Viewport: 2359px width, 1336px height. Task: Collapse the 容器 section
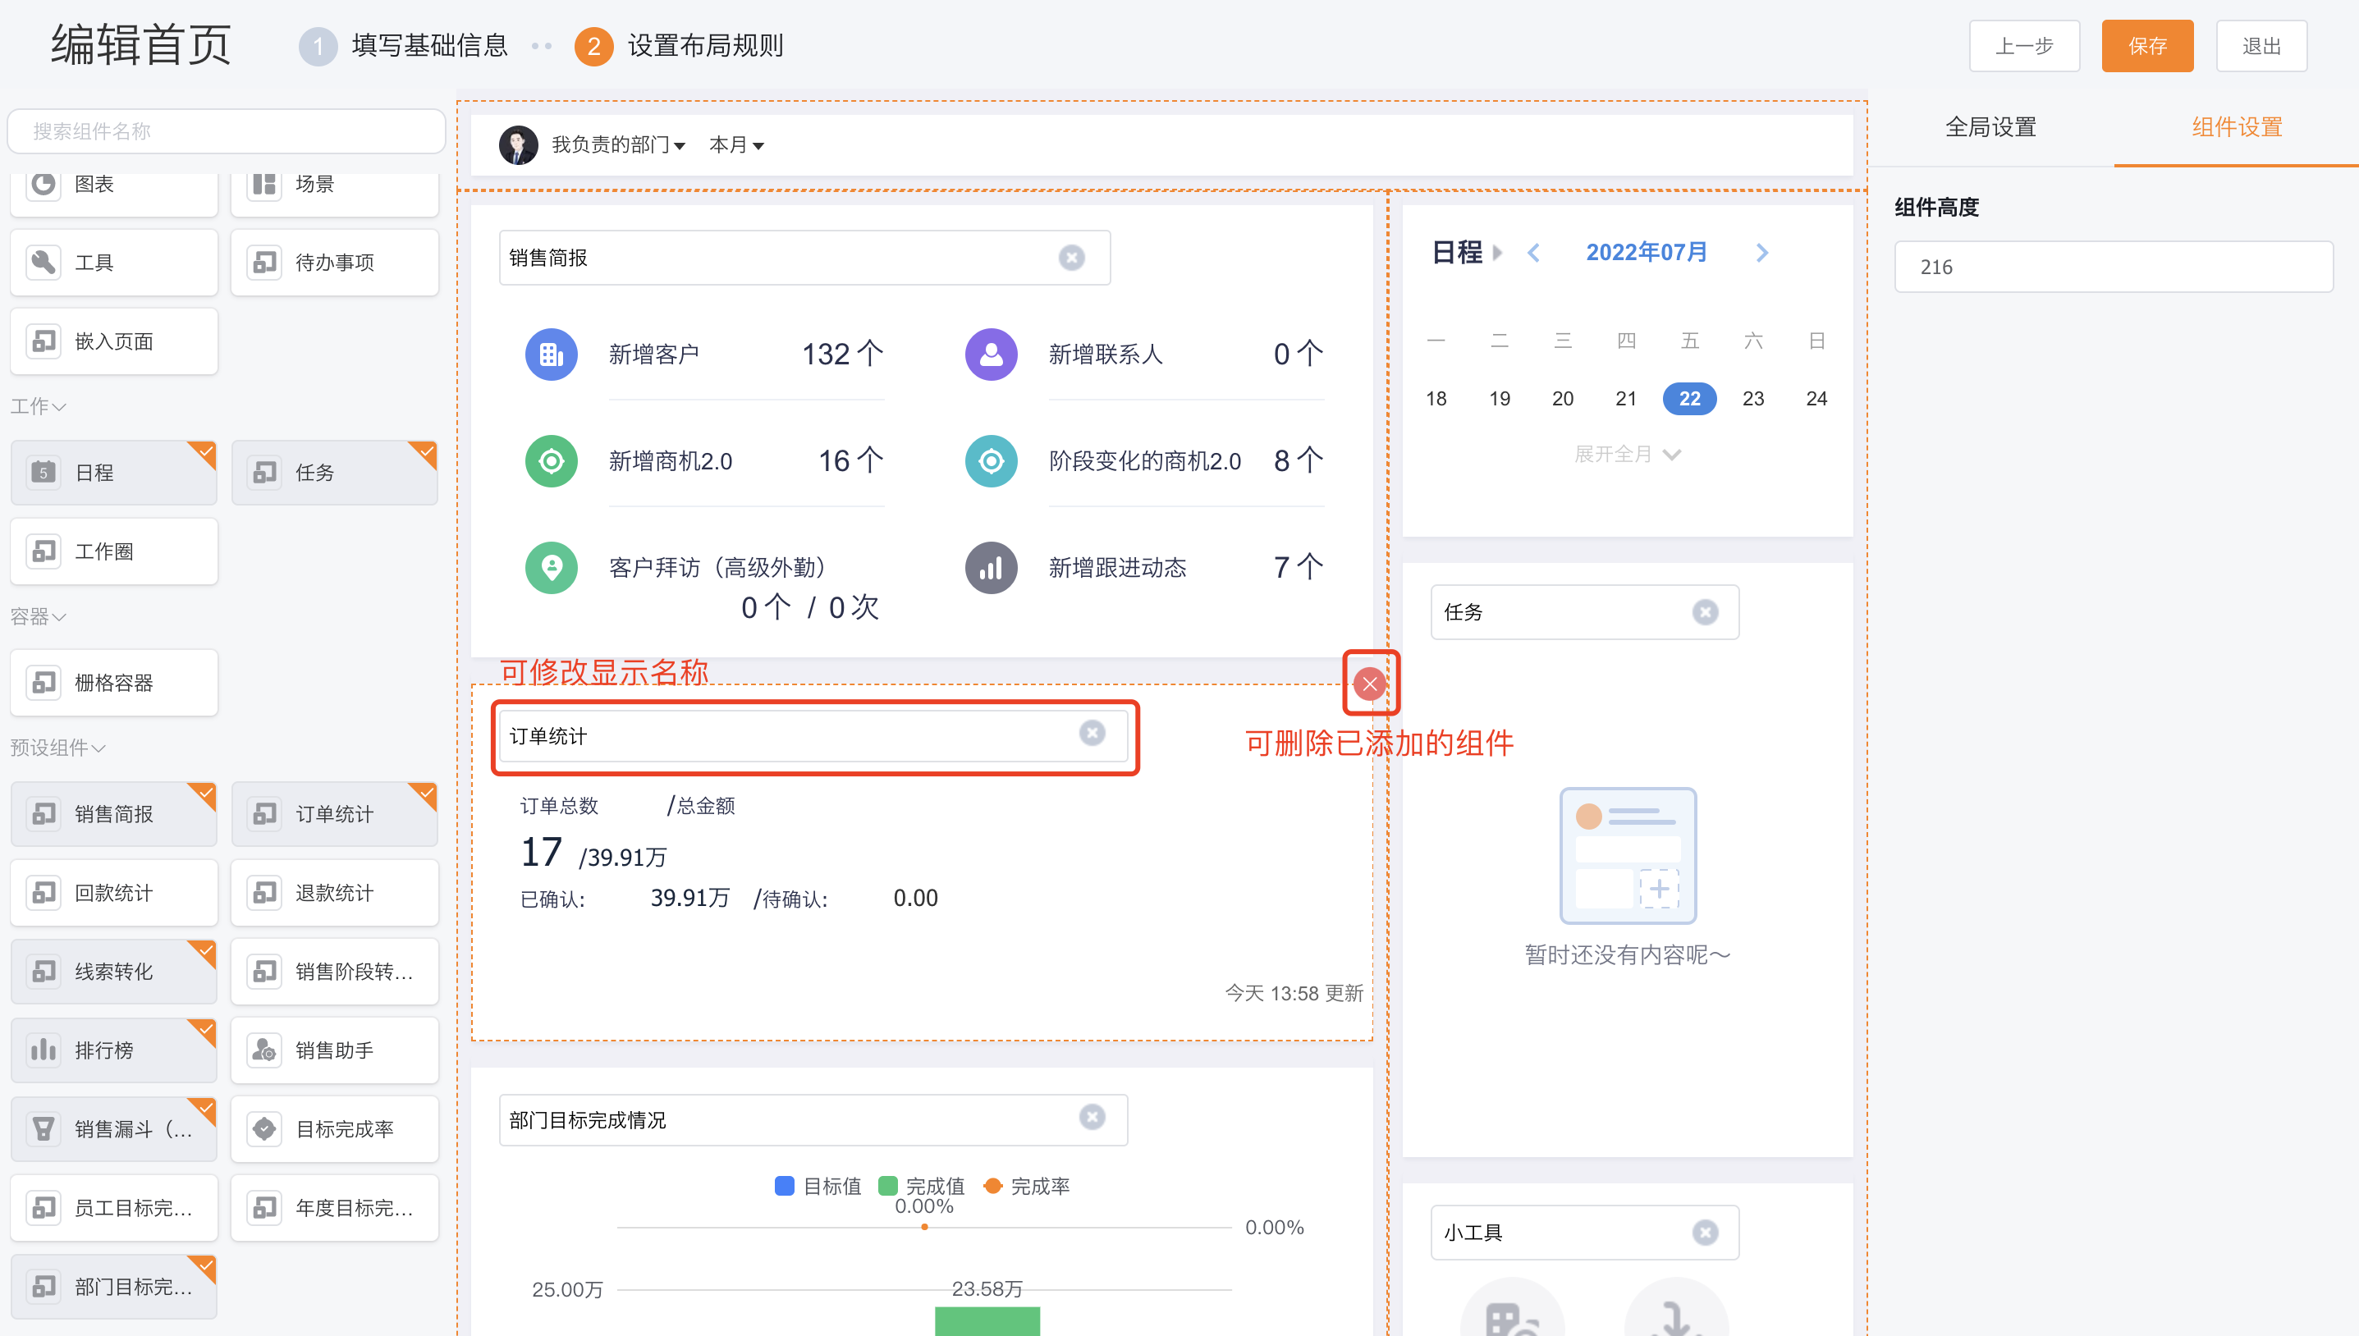[38, 616]
